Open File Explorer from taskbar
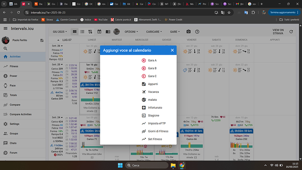The image size is (302, 170). (x=173, y=165)
